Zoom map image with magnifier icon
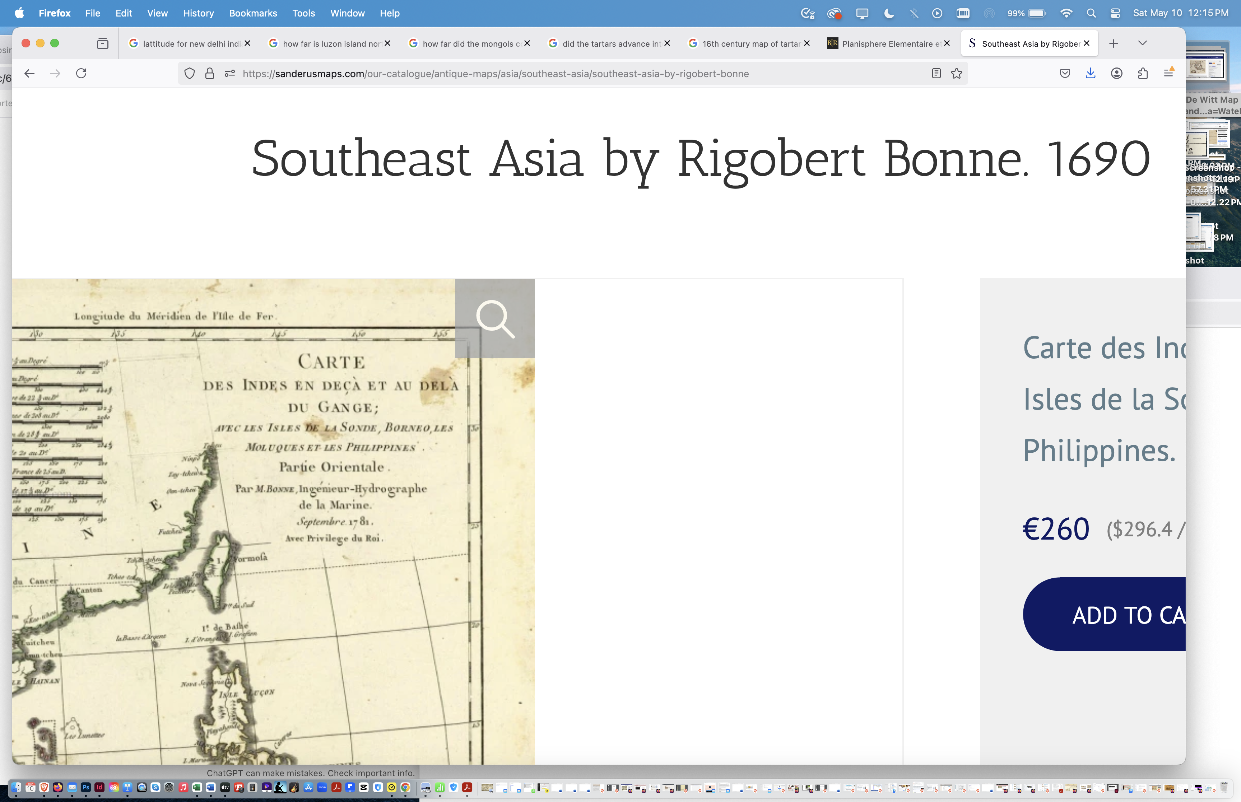The height and width of the screenshot is (802, 1241). click(x=495, y=319)
